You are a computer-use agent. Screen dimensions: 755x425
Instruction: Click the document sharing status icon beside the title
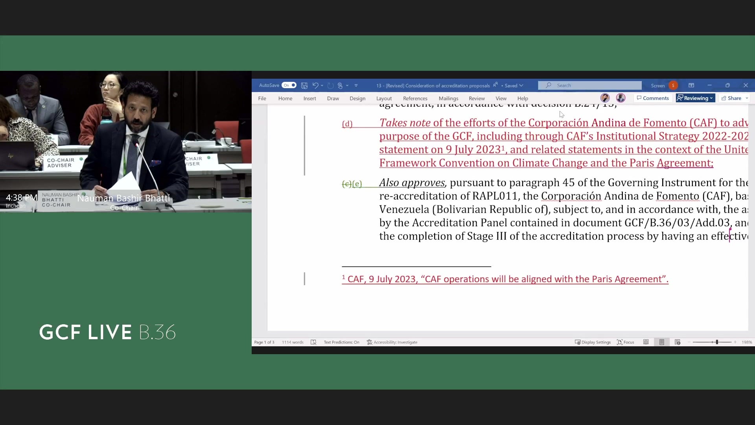tap(495, 85)
